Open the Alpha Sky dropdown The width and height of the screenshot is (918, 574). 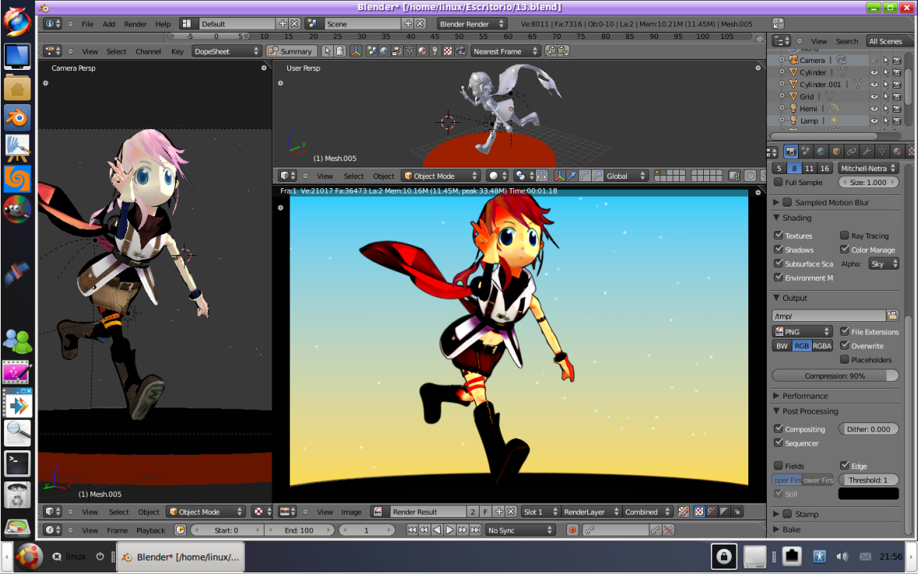884,264
